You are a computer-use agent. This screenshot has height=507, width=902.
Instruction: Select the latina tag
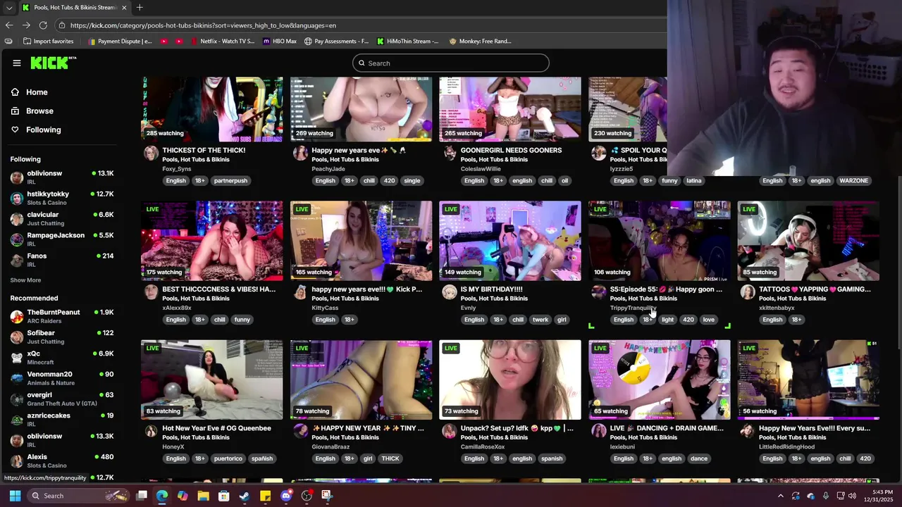coord(694,180)
